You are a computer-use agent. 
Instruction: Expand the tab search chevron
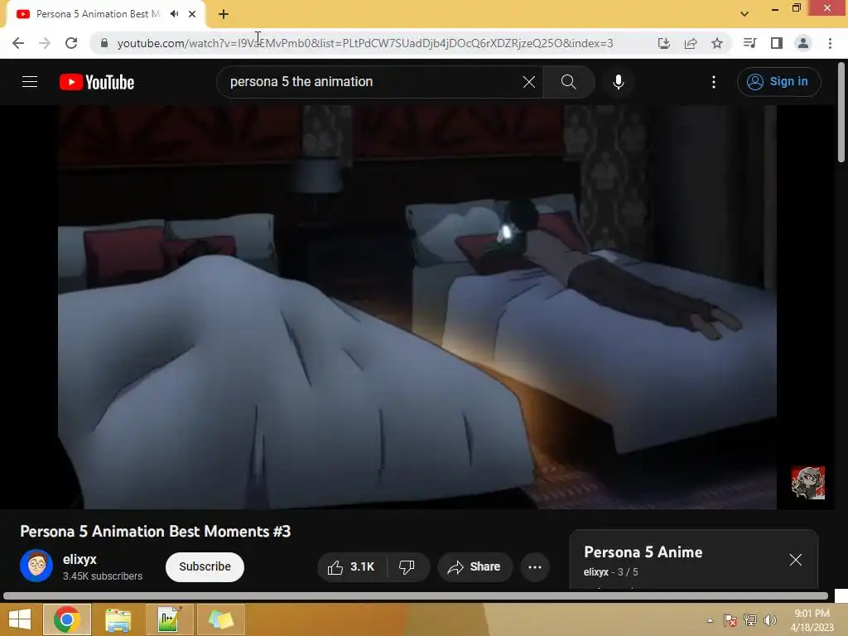744,14
